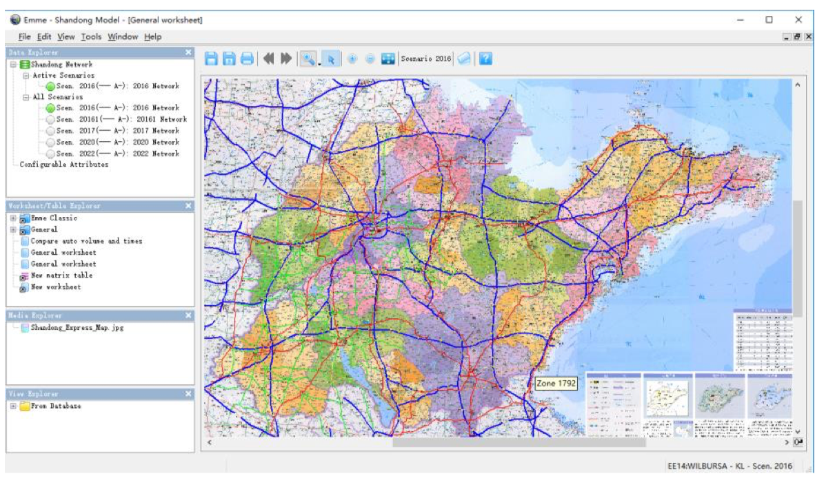The width and height of the screenshot is (815, 478).
Task: Click the map's scroll right arrow
Action: tap(787, 442)
